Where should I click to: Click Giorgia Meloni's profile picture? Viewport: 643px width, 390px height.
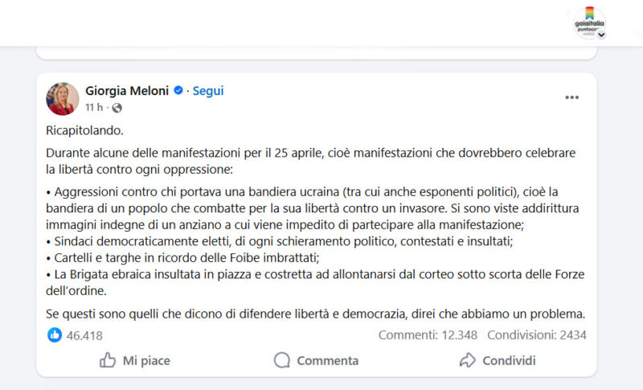pyautogui.click(x=63, y=99)
